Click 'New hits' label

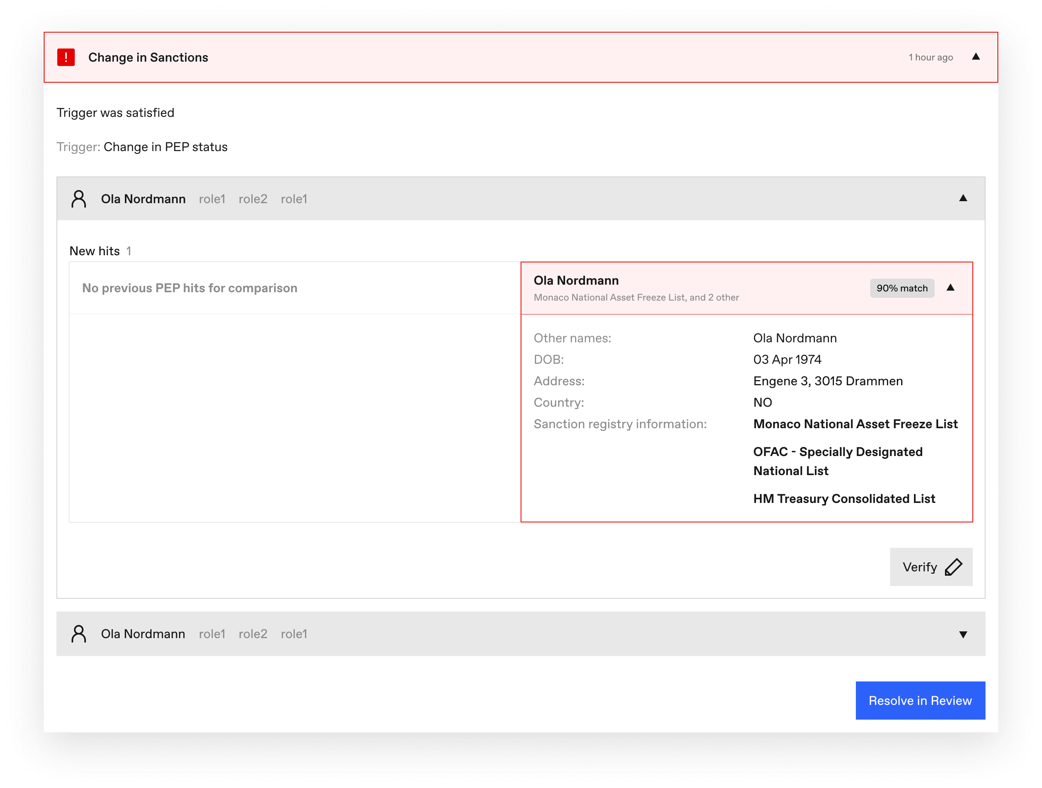[94, 251]
